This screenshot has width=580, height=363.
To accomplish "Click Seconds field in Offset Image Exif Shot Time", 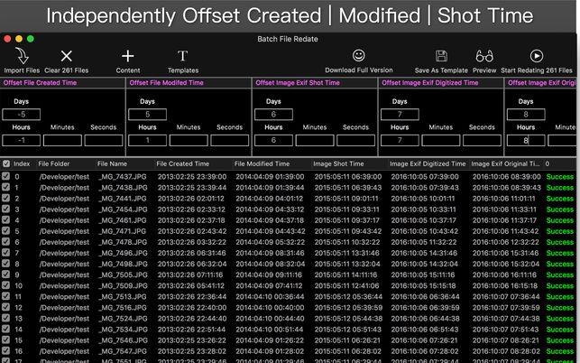I will coord(355,140).
